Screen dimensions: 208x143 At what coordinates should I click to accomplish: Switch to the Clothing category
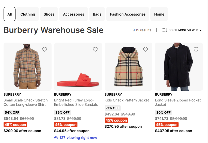tap(28, 14)
